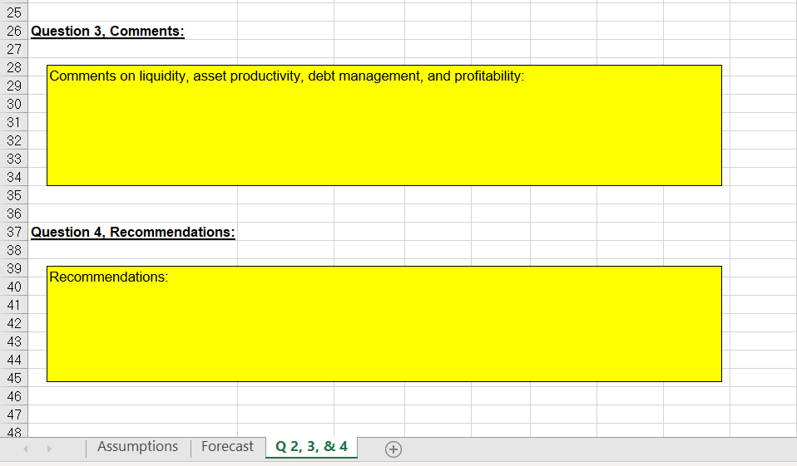
Task: Select row 39 header
Action: (x=13, y=268)
